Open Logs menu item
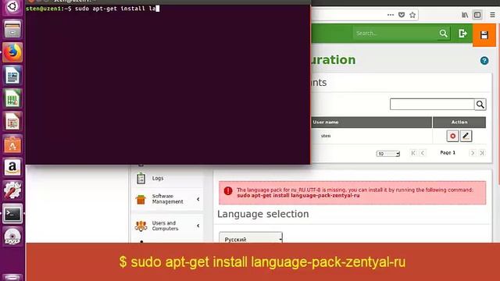 (158, 179)
